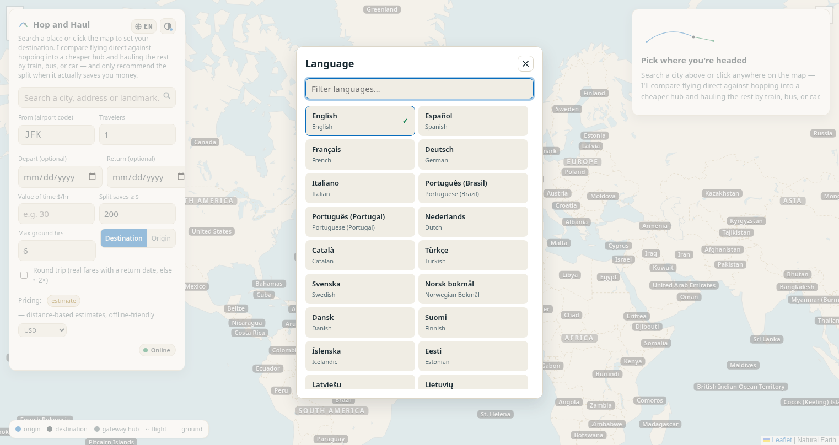Open the Depart date calendar picker icon
Screen dimensions: 839x445
click(92, 177)
